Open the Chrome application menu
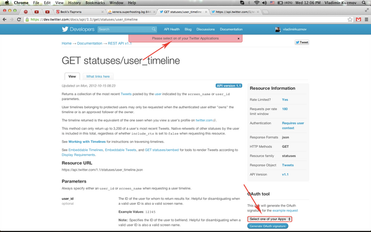 pyautogui.click(x=21, y=2)
